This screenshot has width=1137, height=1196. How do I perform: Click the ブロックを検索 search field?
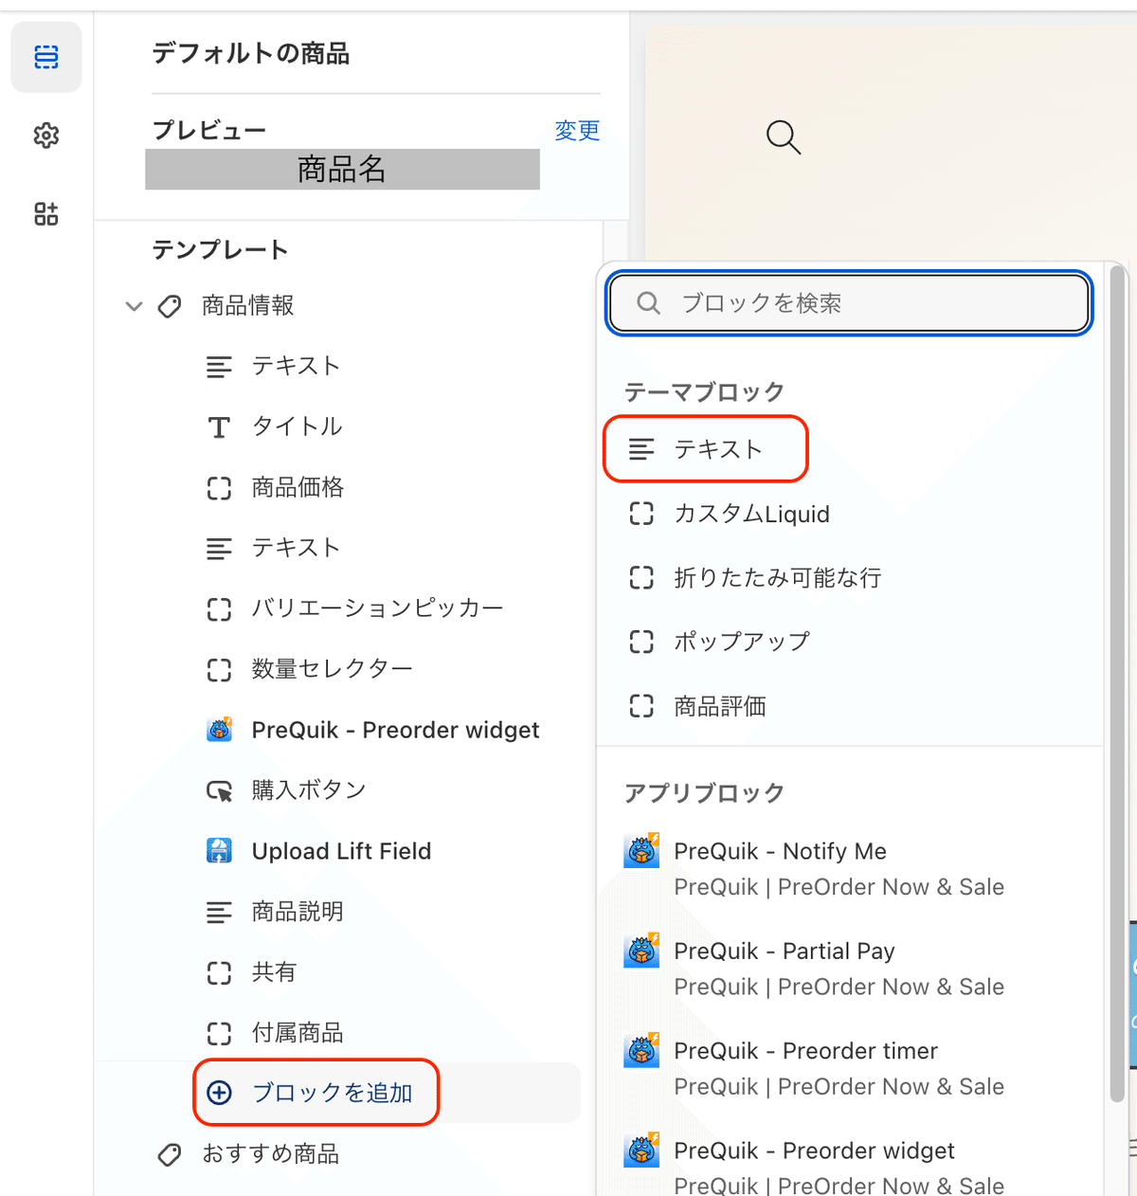tap(849, 303)
